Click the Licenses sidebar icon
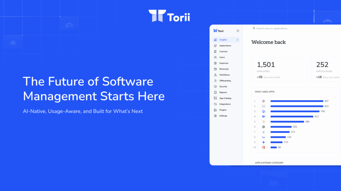This screenshot has height=191, width=341. pyautogui.click(x=215, y=52)
